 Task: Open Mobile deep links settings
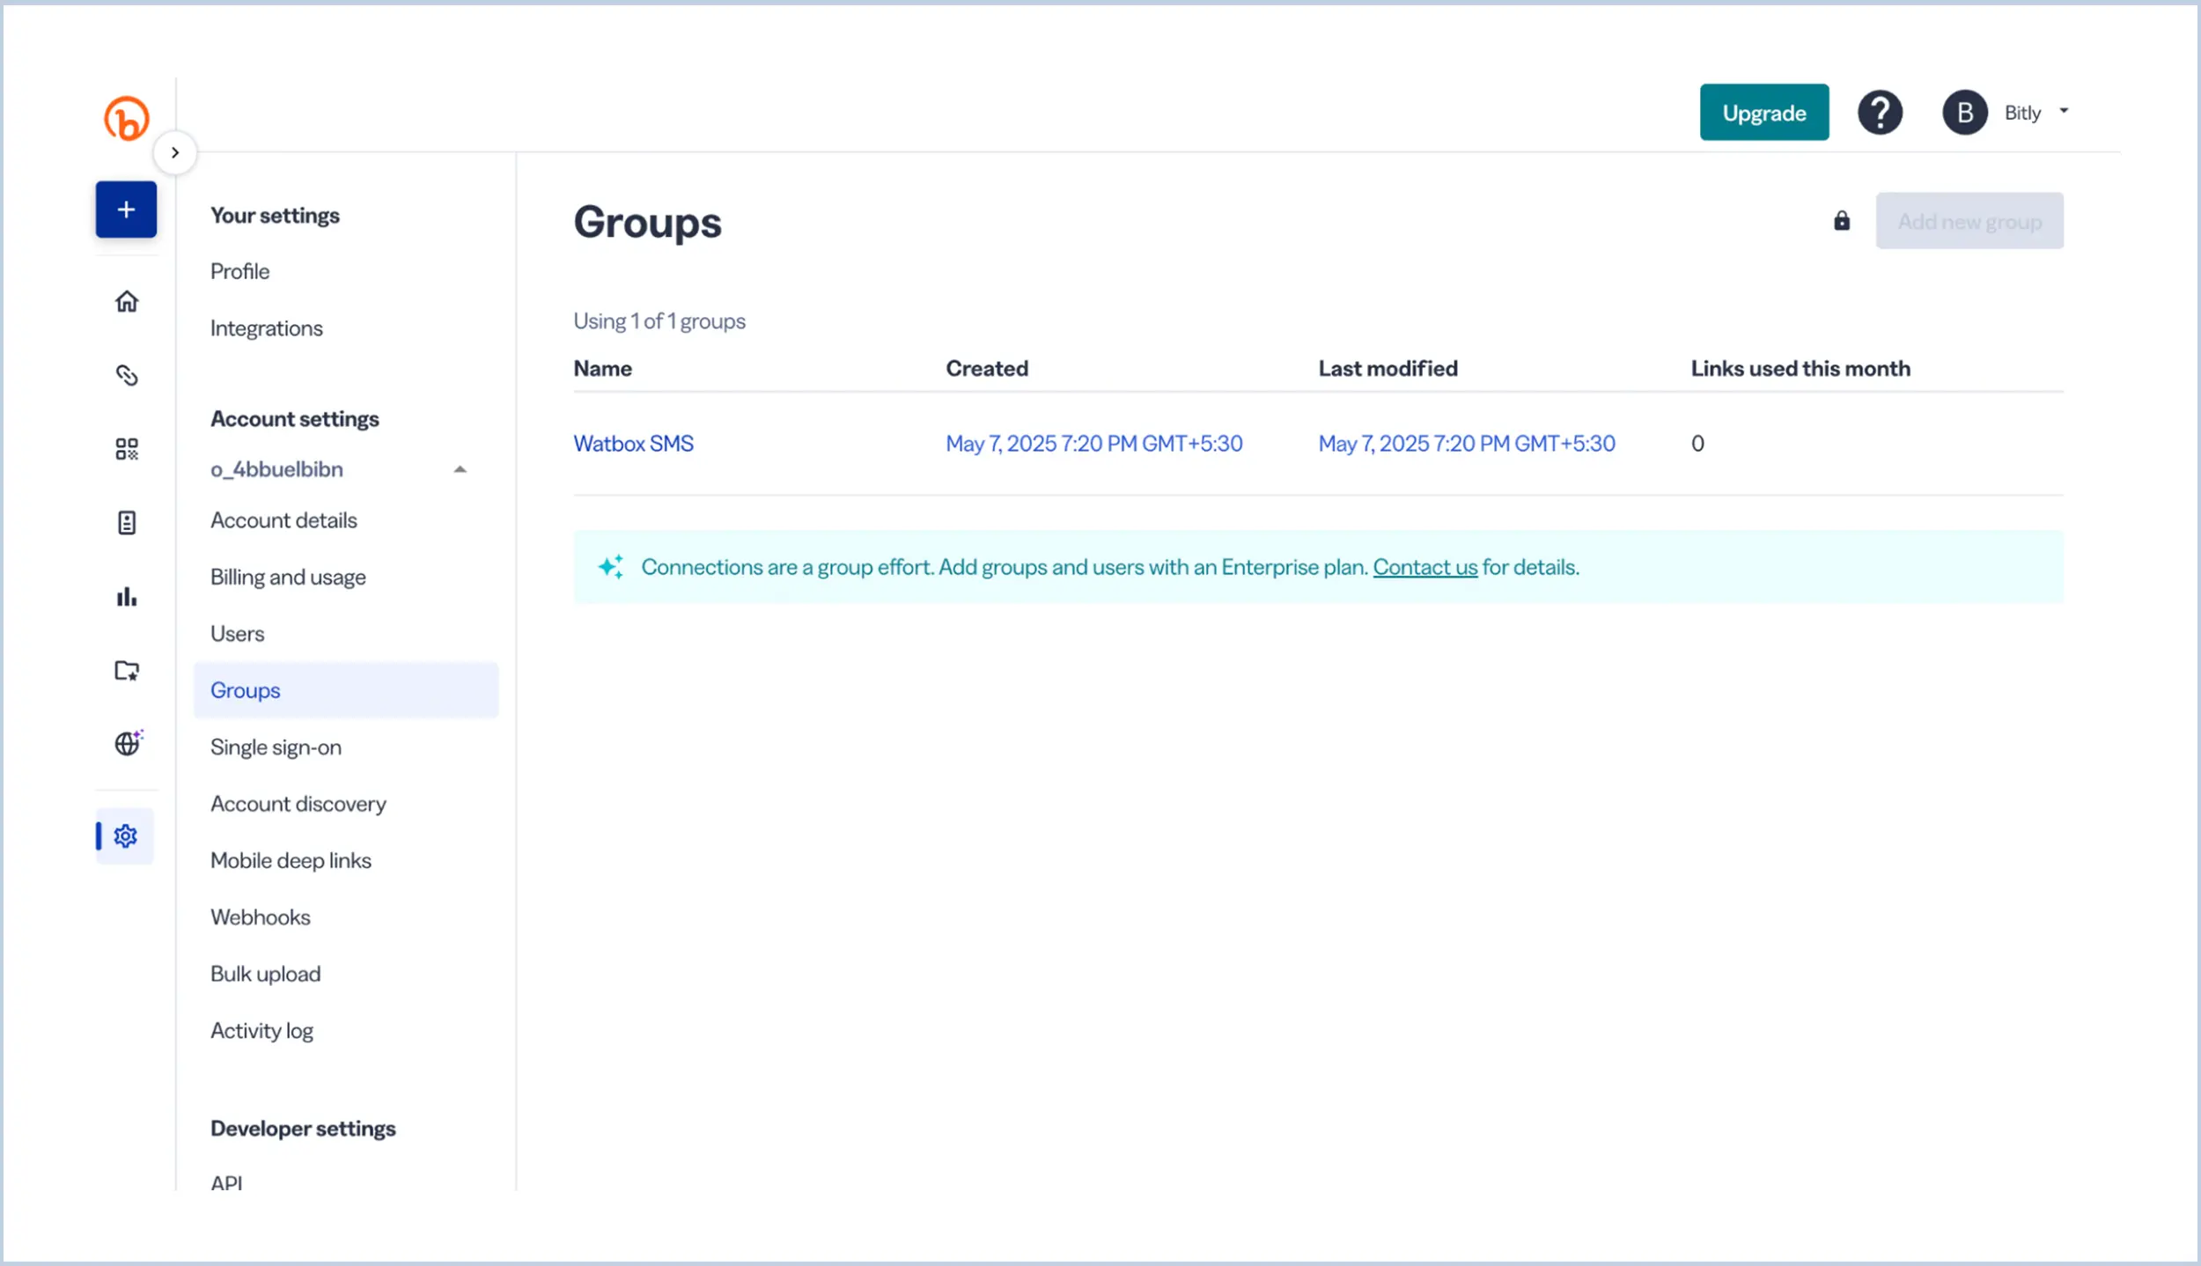coord(291,861)
